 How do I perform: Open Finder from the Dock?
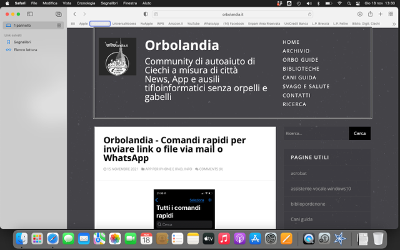(22, 239)
